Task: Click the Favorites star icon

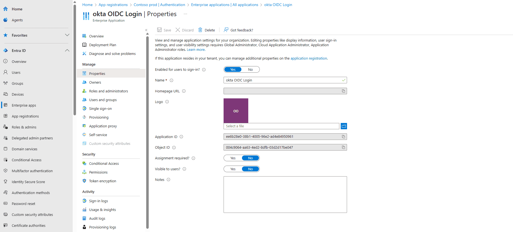Action: click(x=5, y=35)
